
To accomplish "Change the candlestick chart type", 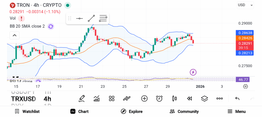I will pos(174,98).
